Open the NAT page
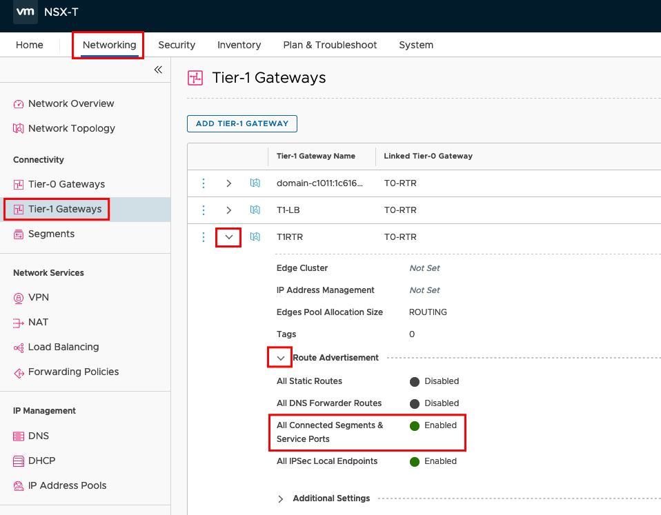661x515 pixels. (39, 323)
